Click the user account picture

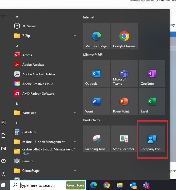tap(3, 122)
